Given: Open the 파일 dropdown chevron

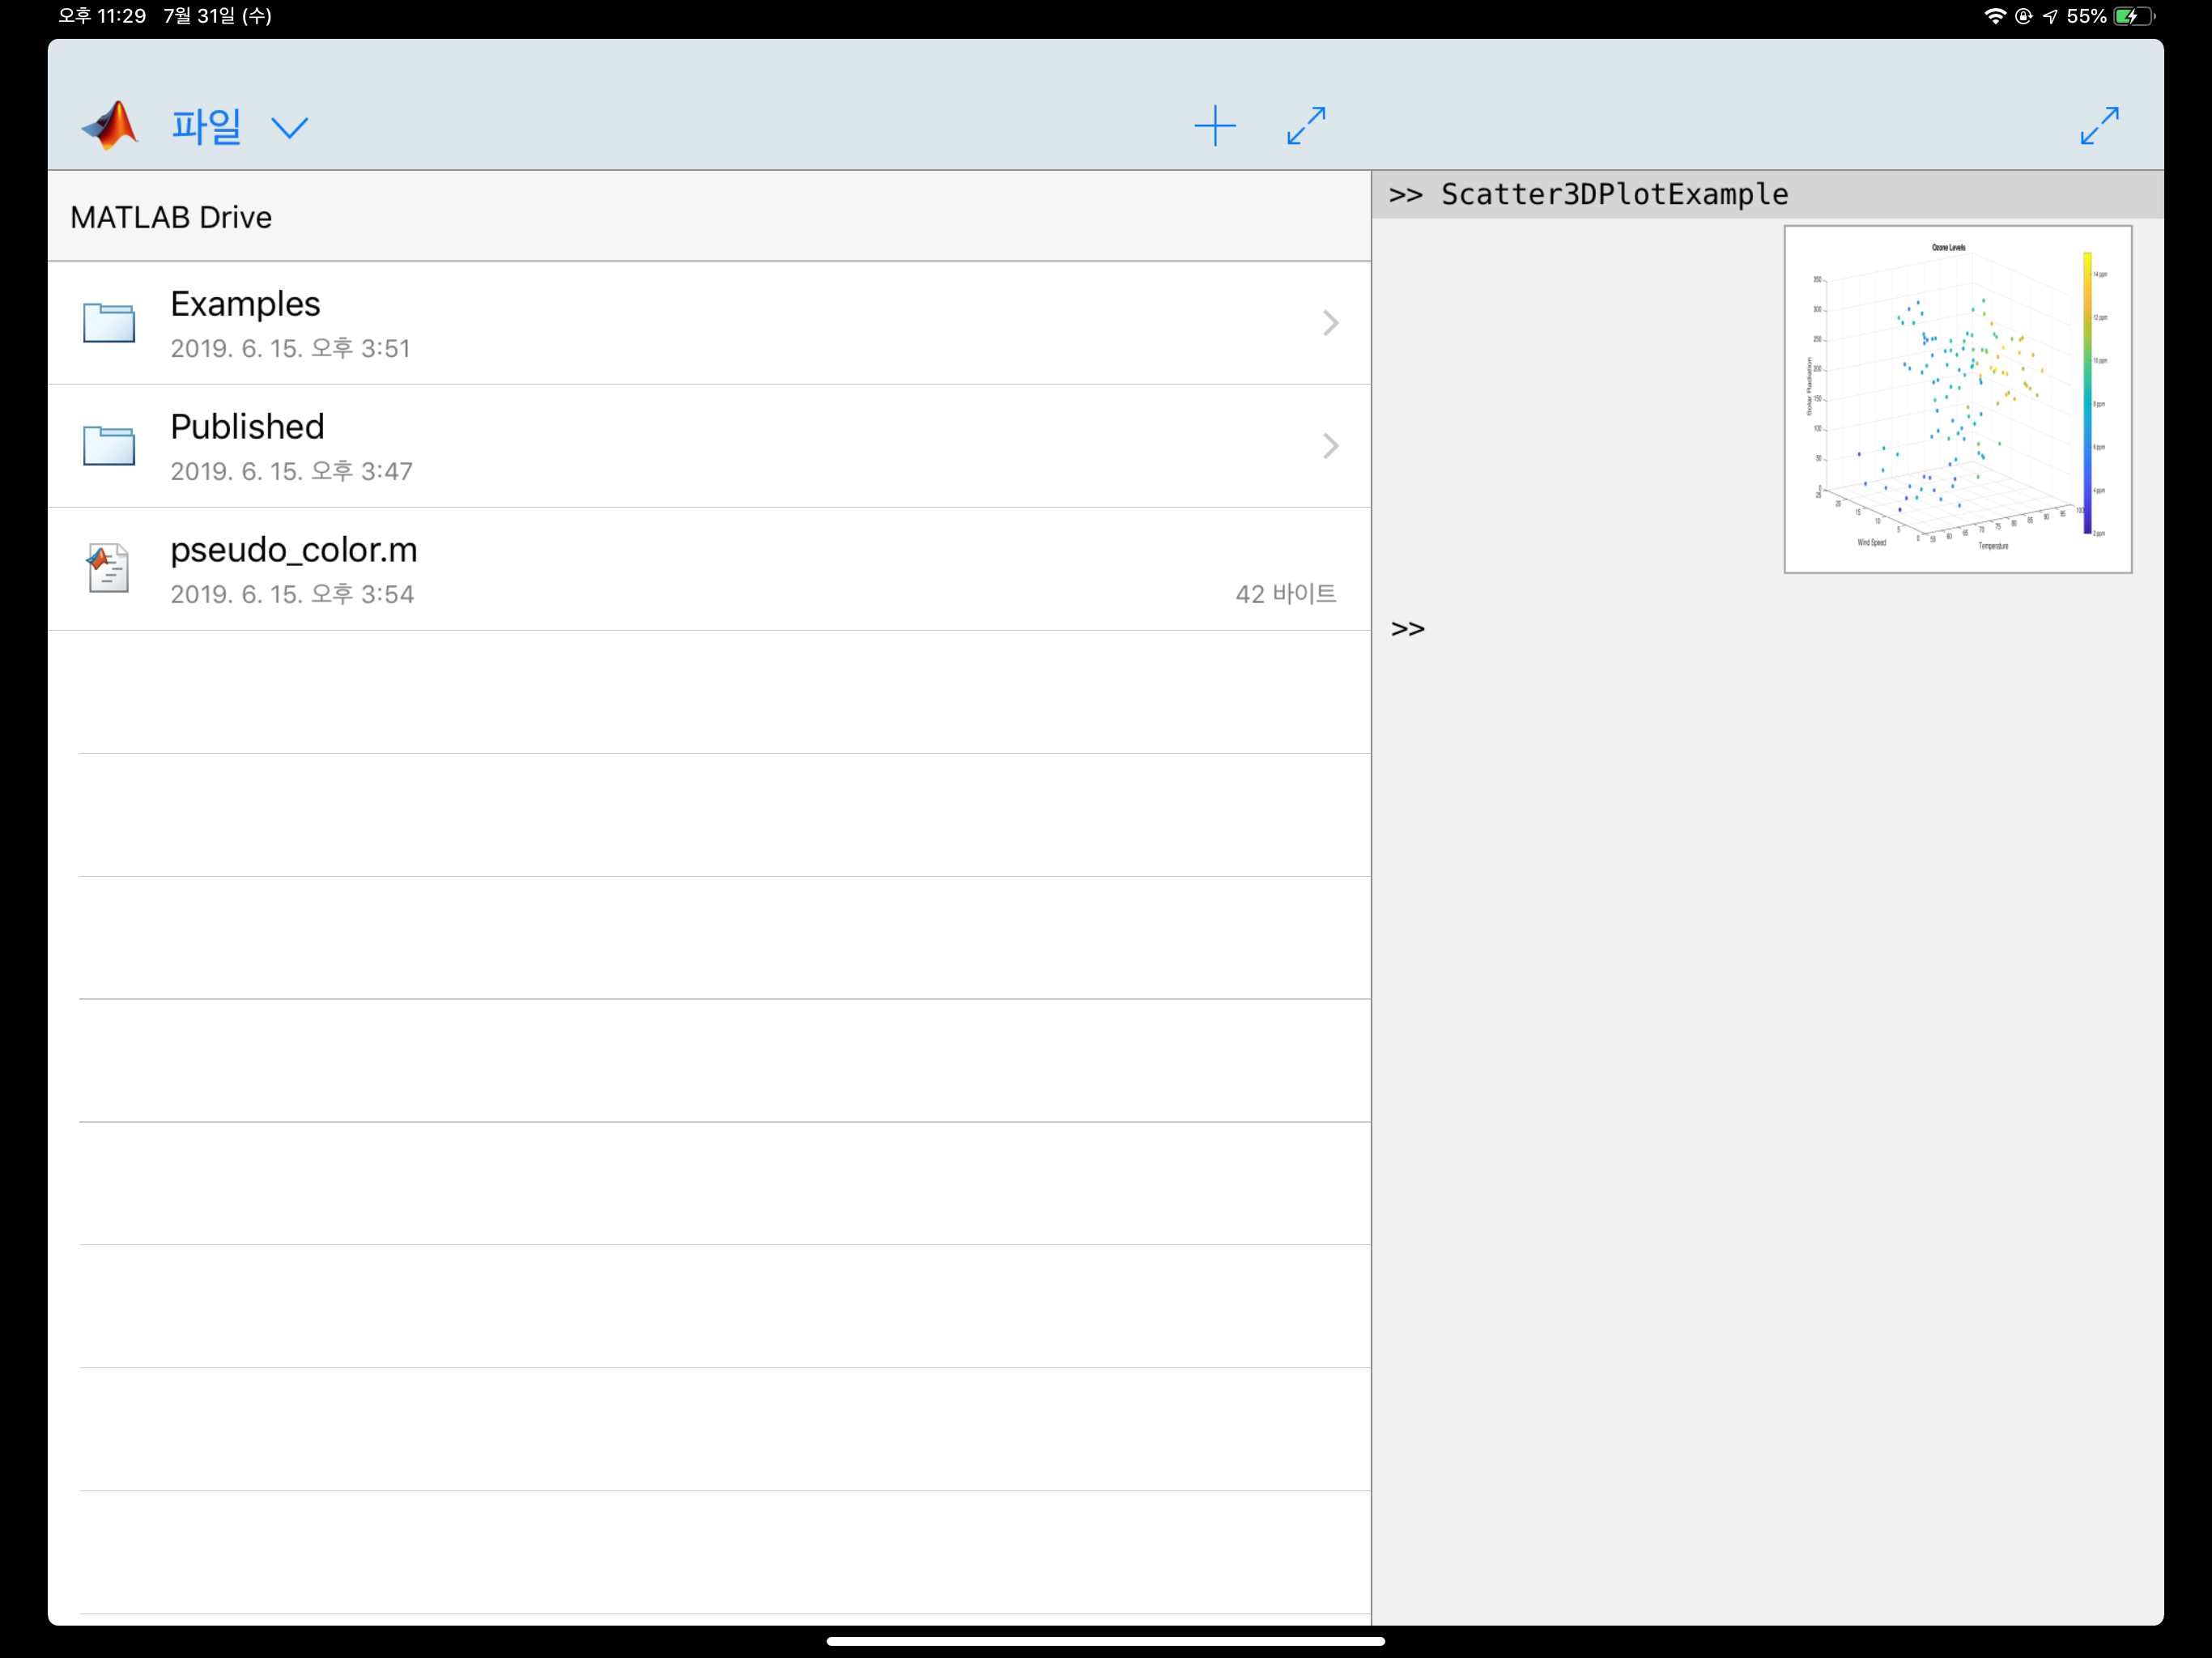Looking at the screenshot, I should click(290, 128).
